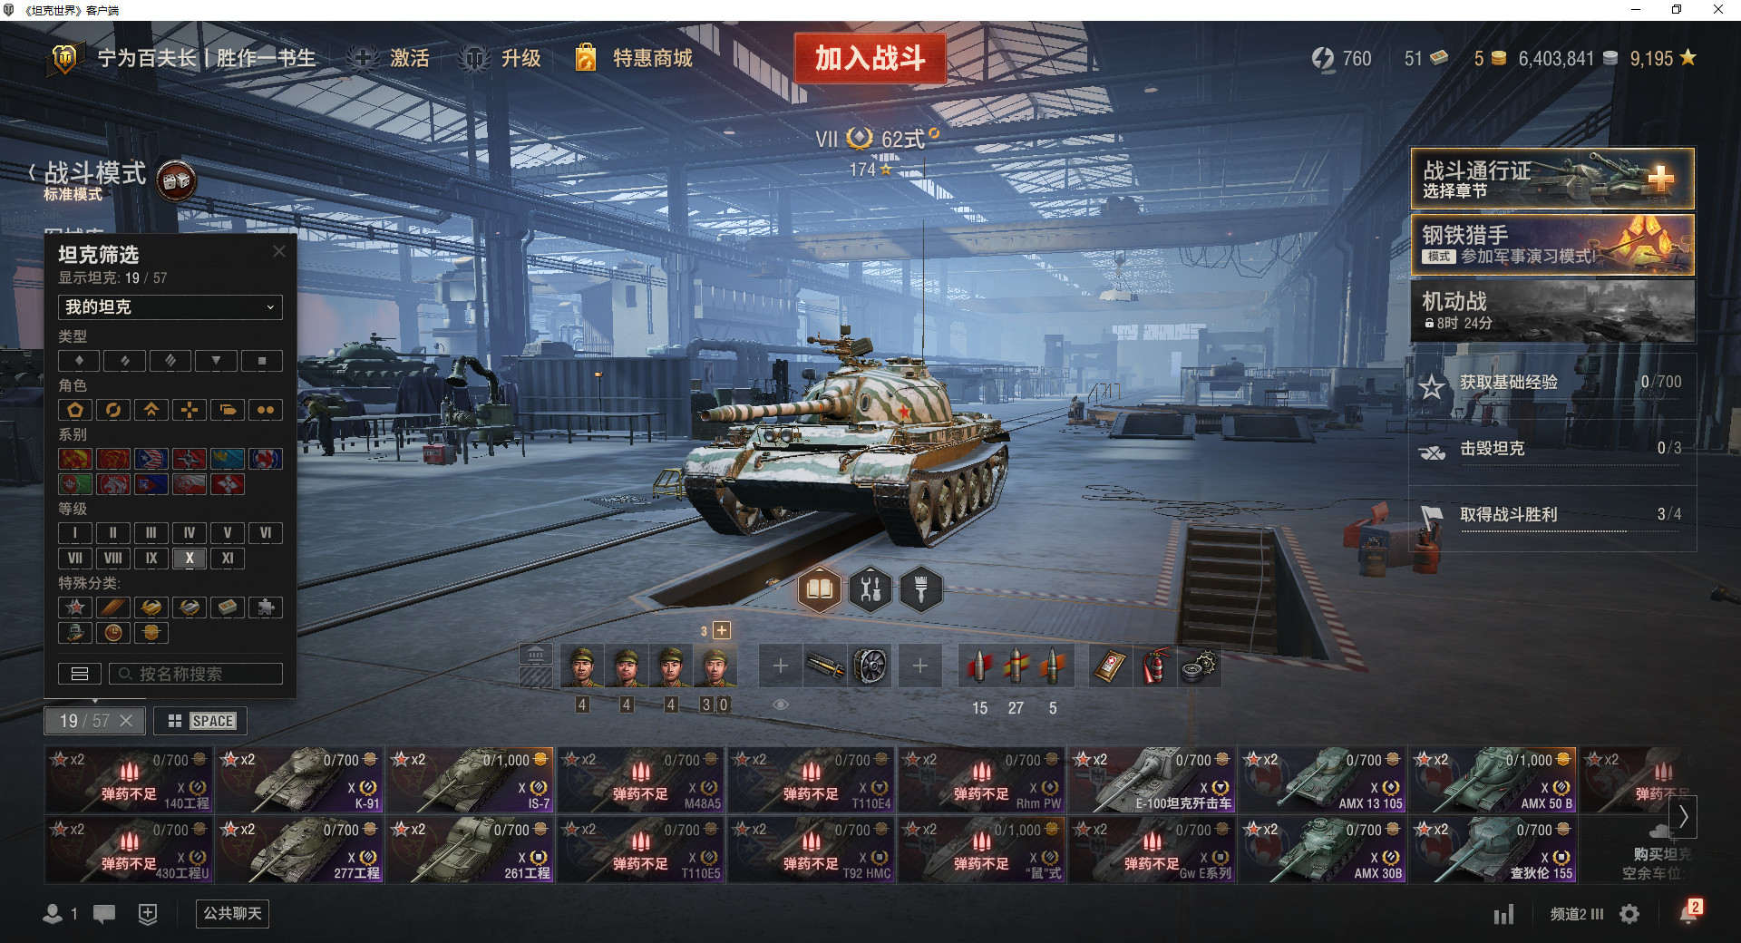
Task: Open the 公共聊天 button
Action: point(233,913)
